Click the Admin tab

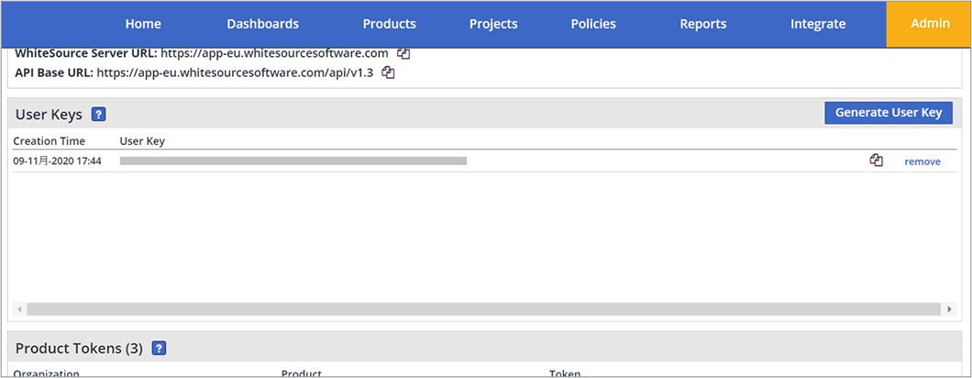[x=930, y=24]
